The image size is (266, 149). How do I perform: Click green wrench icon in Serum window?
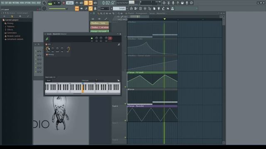point(47,39)
